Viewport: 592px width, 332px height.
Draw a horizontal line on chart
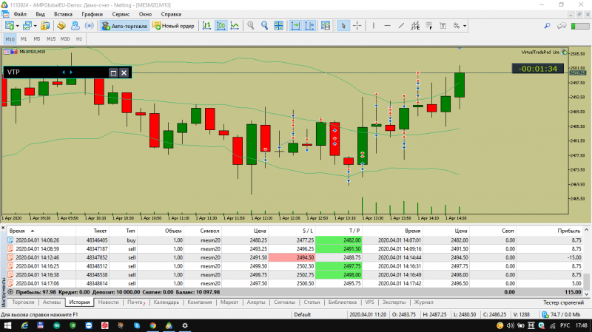(x=387, y=26)
